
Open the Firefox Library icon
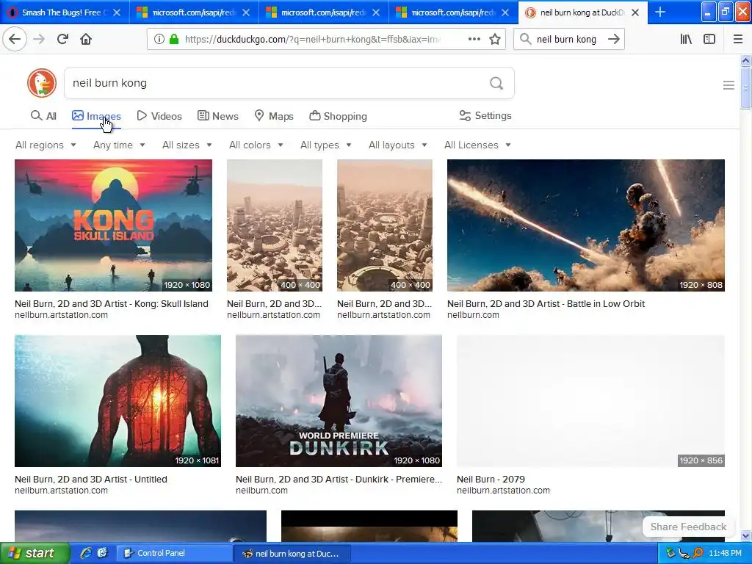click(x=686, y=40)
